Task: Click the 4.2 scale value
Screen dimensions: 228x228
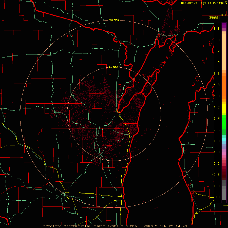Action: [x=217, y=107]
